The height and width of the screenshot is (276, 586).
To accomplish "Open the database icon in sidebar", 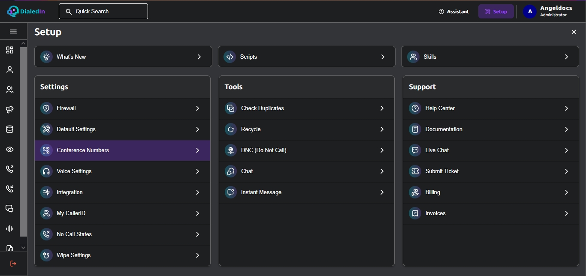I will click(9, 129).
